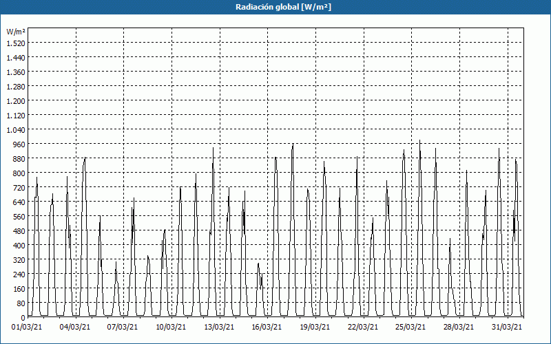Click the 28/03/21 date label
551x344 pixels.
459,327
